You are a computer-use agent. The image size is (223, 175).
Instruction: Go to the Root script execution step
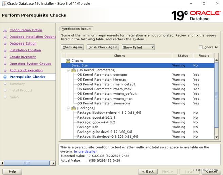[x=26, y=70]
